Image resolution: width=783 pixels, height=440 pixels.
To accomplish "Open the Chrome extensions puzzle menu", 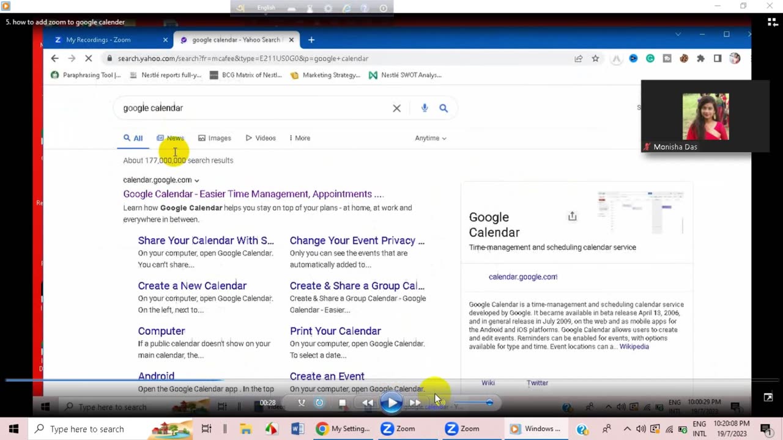I will coord(700,58).
